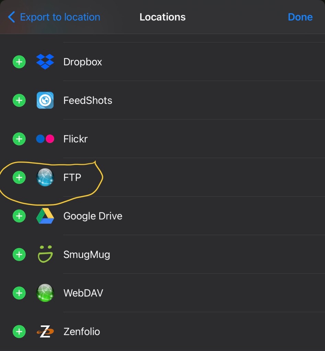The image size is (325, 351).
Task: Tap the Google Drive triangle icon
Action: click(45, 216)
